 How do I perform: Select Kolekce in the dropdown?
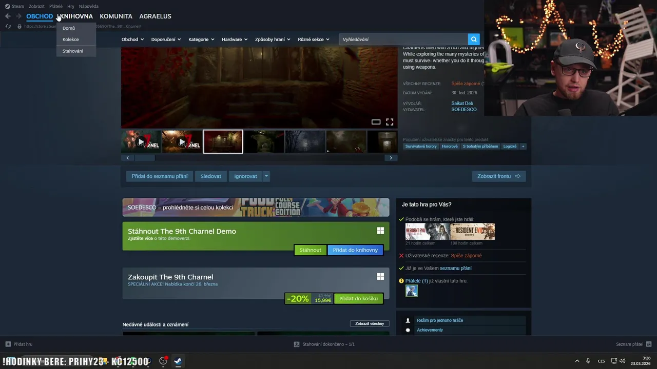76,39
